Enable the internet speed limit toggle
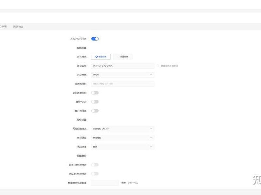The height and width of the screenshot is (195, 261). coord(95,93)
